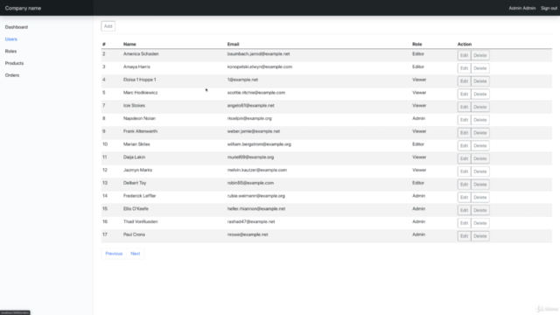Go to the Roles page
This screenshot has height=315, width=560.
point(10,51)
